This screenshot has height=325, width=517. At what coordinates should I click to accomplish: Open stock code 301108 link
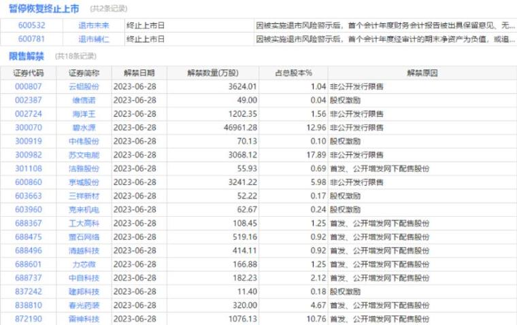tap(28, 169)
